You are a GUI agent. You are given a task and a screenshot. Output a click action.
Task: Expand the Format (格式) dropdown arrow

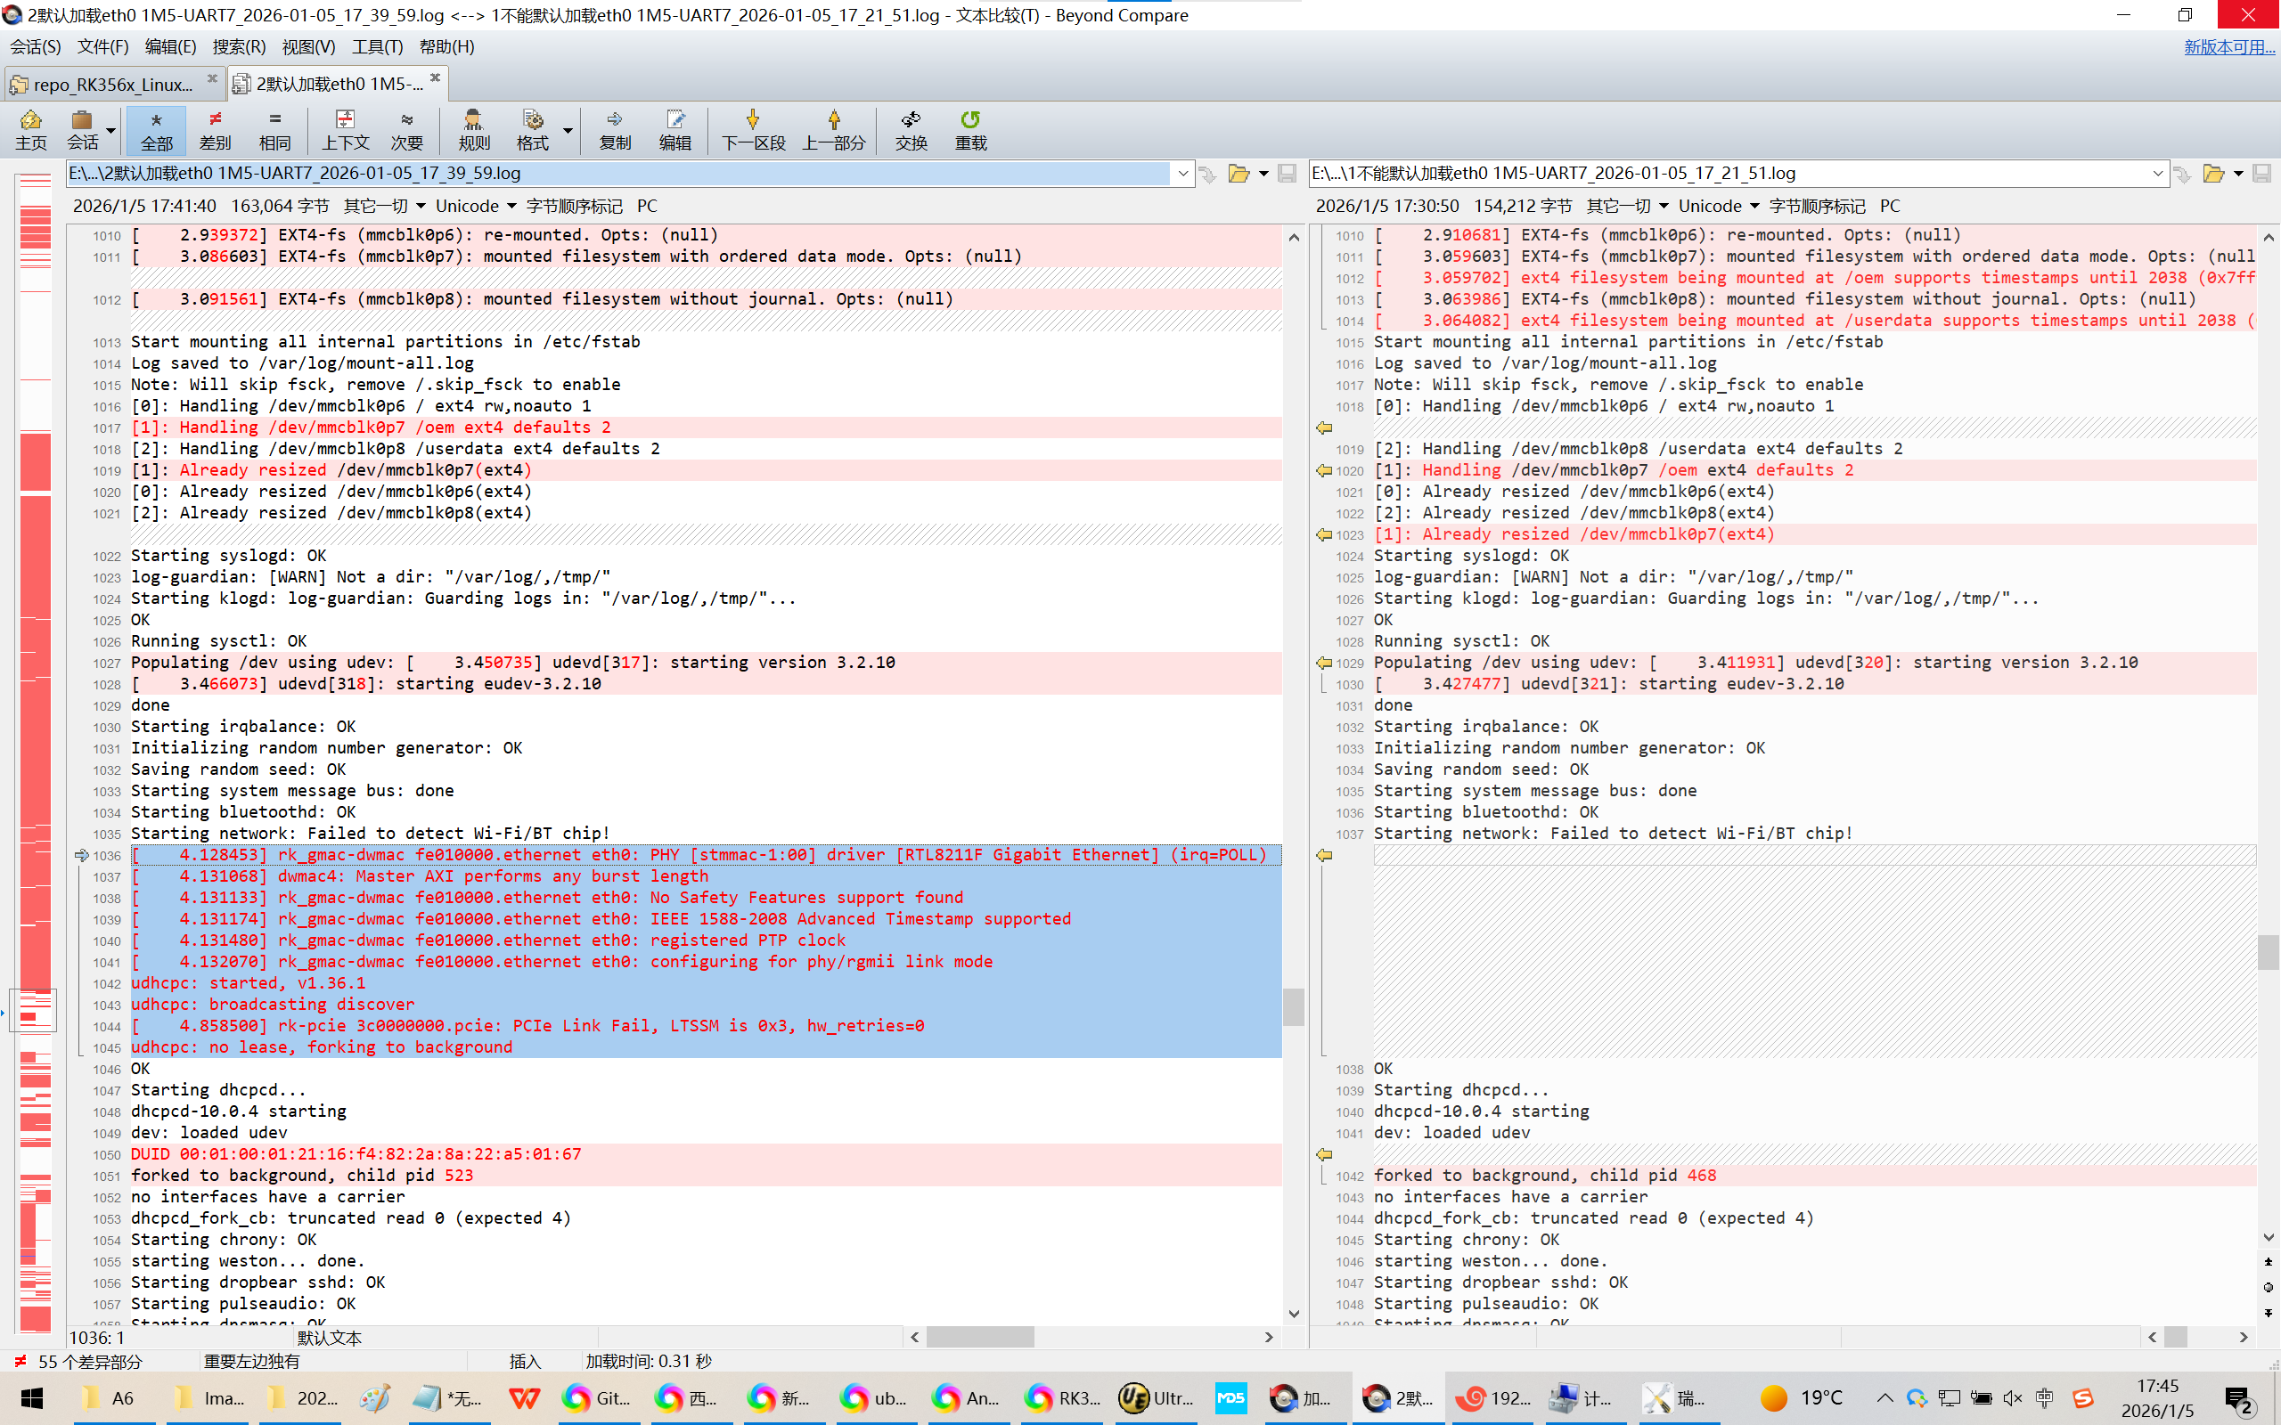[568, 130]
